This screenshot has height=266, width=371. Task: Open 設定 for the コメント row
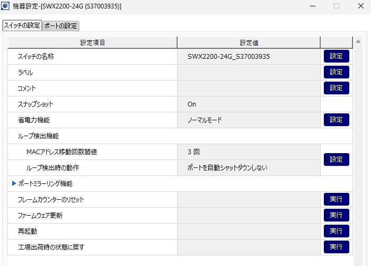[336, 88]
